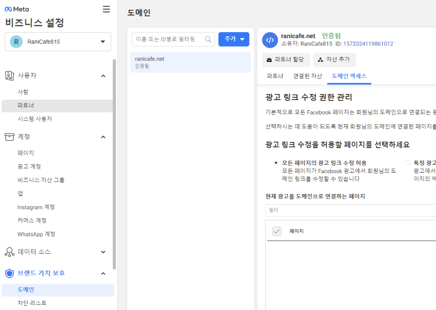
Task: Select the 도메인 액세스 tab
Action: (x=349, y=76)
